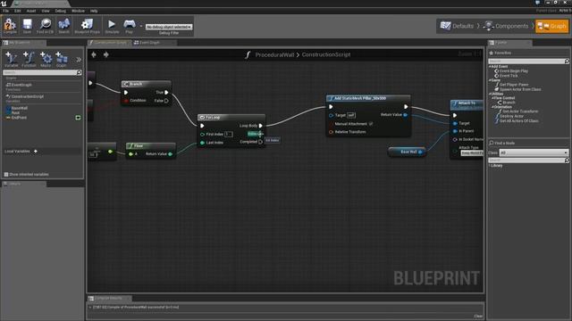This screenshot has width=572, height=321.
Task: Add a new Variable in My Blueprint
Action: 11,59
